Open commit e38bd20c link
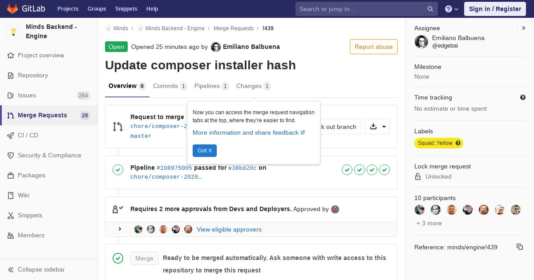 243,168
